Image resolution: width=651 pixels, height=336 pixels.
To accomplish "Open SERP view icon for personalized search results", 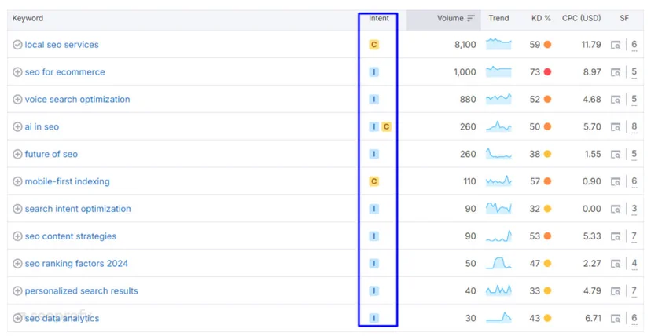I will [616, 290].
